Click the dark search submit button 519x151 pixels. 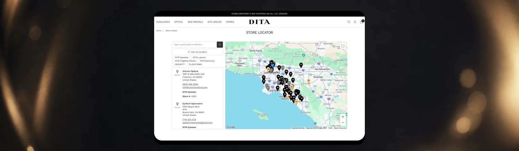(x=220, y=45)
